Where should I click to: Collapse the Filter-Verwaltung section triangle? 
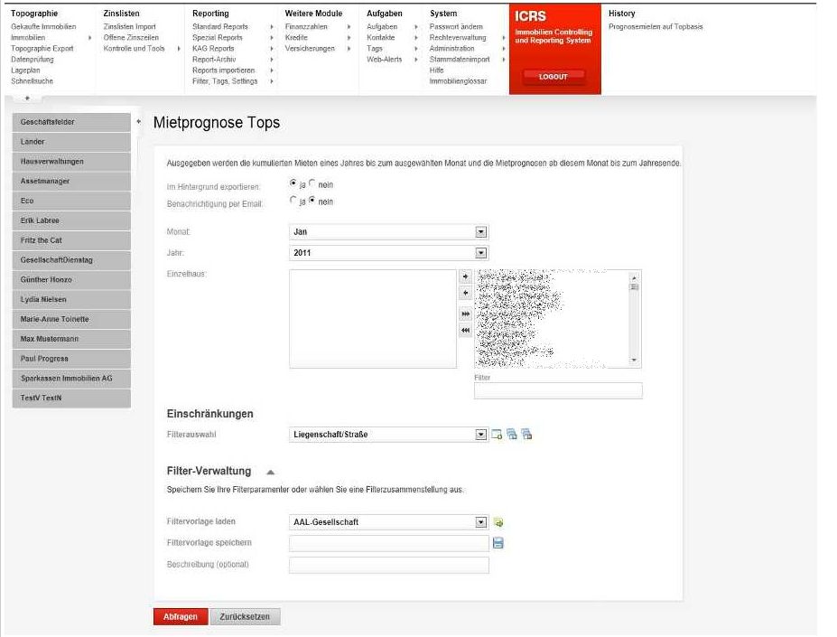271,472
